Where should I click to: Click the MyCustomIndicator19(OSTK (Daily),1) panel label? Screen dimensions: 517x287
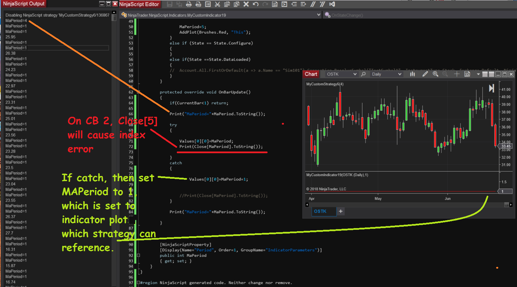[x=337, y=175]
